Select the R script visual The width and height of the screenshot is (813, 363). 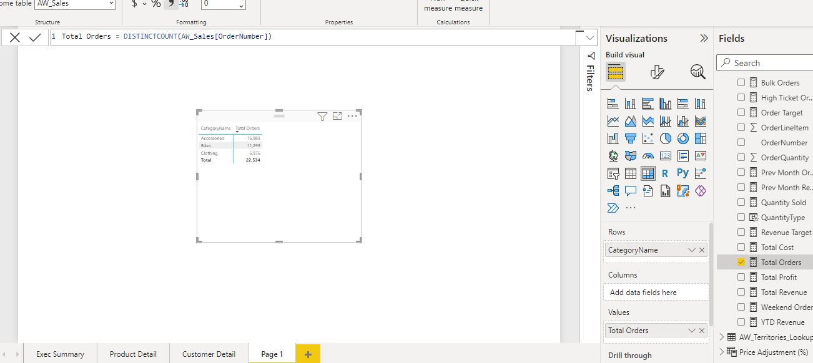pos(666,173)
